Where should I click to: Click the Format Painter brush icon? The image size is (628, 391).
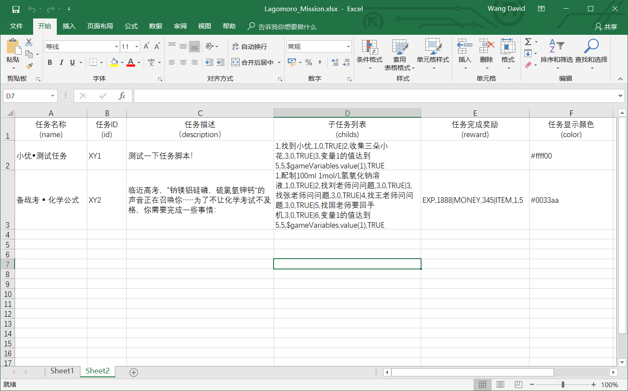(x=29, y=66)
